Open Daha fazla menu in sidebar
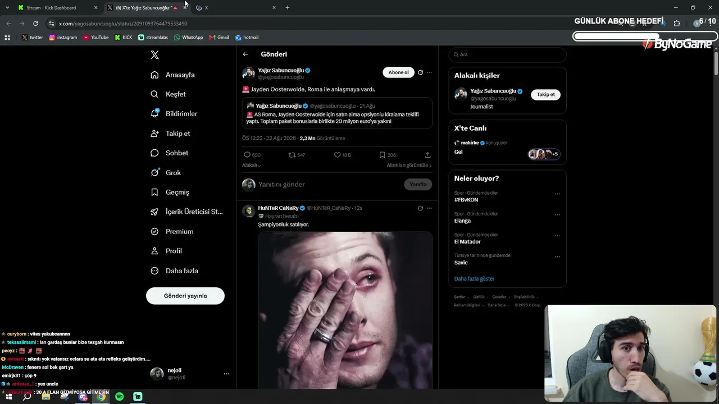The height and width of the screenshot is (404, 719). (174, 271)
